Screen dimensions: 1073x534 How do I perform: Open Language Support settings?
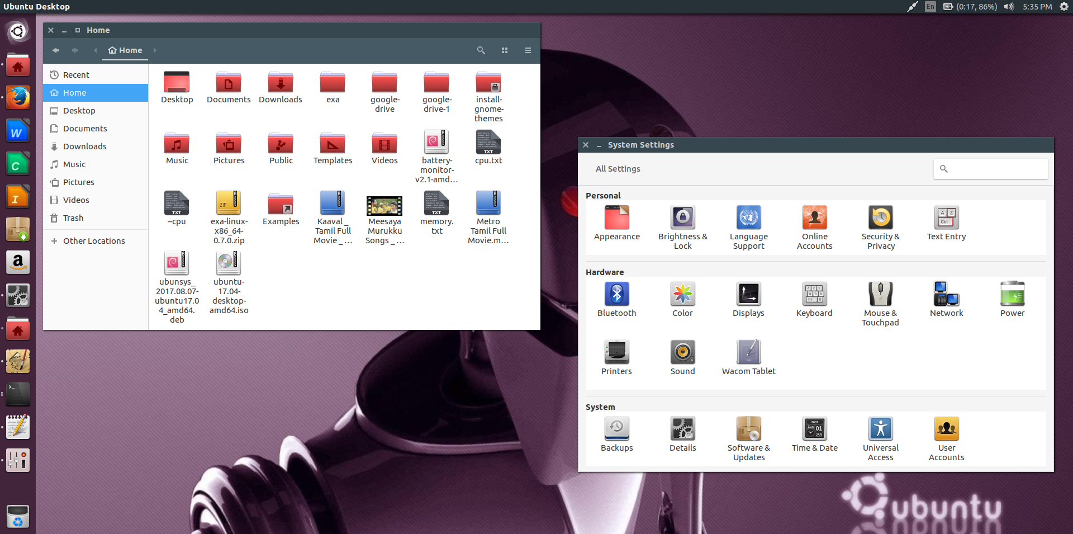click(x=748, y=228)
